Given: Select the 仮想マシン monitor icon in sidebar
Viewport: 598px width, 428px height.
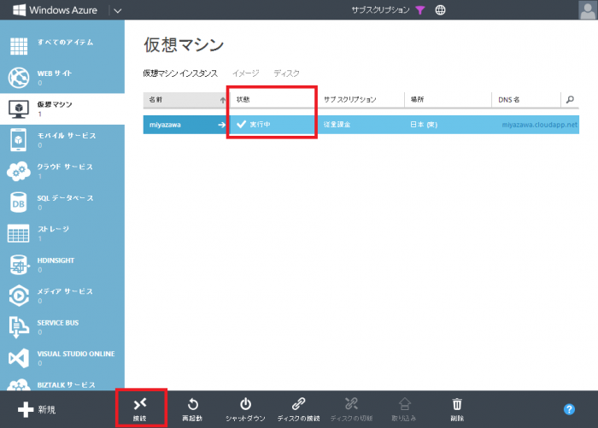Looking at the screenshot, I should [19, 109].
